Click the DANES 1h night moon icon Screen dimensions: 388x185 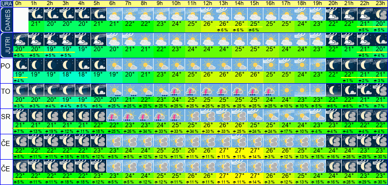coord(36,14)
